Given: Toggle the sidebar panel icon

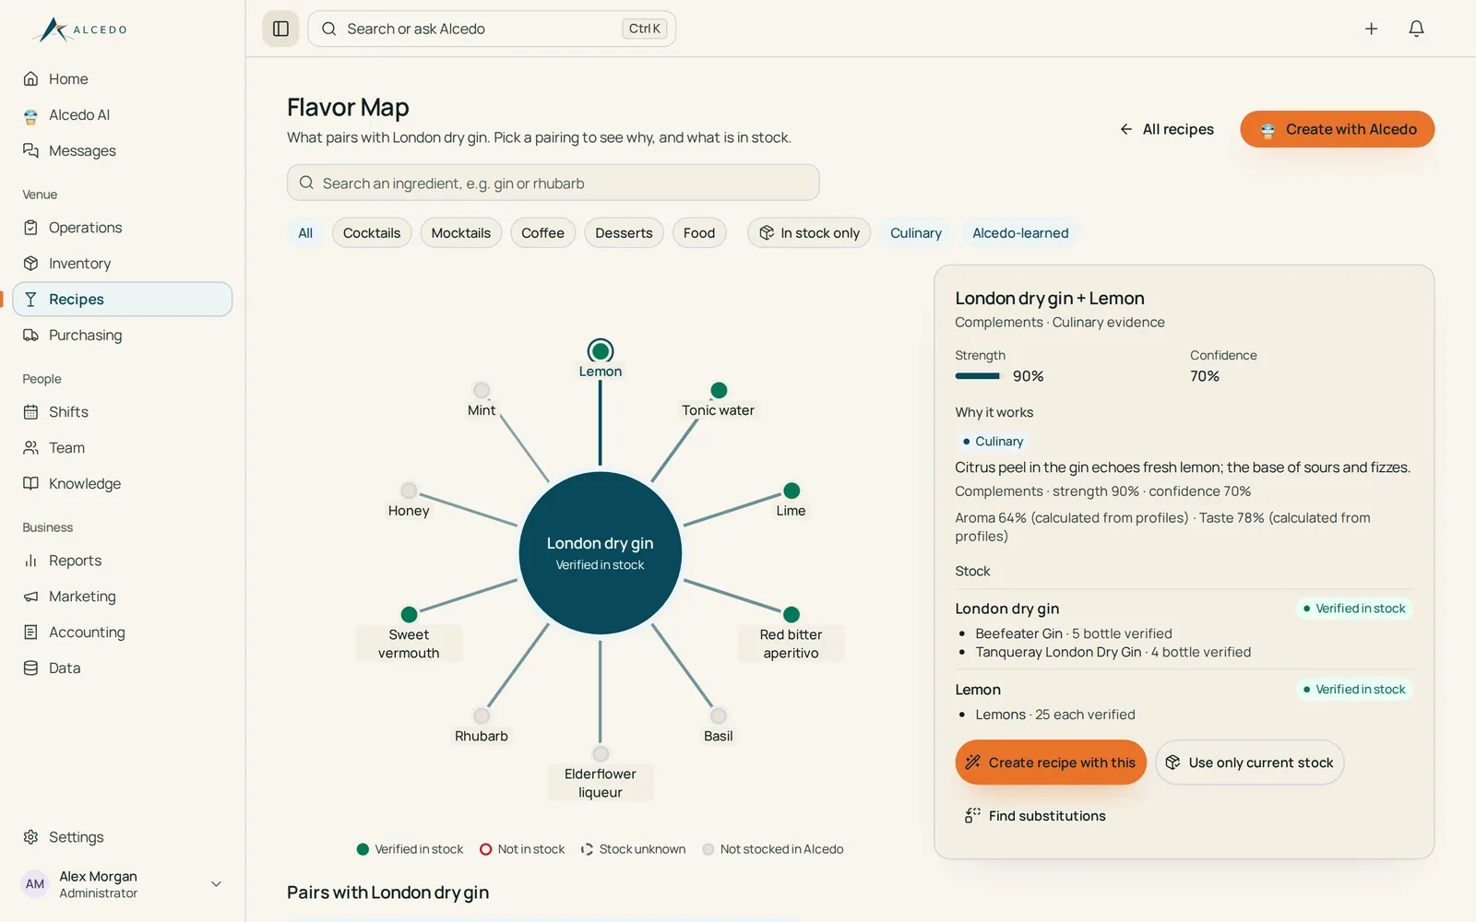Looking at the screenshot, I should click(x=281, y=29).
